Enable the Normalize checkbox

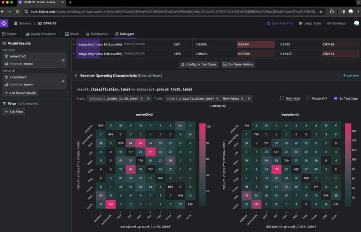(282, 98)
